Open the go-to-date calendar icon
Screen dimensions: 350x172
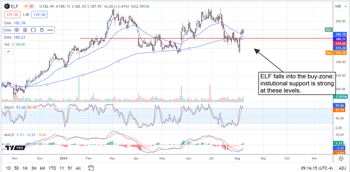click(x=91, y=168)
